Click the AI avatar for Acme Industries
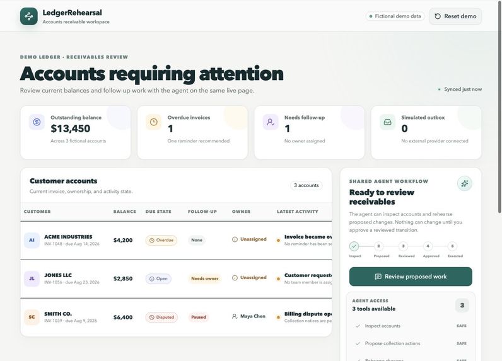502x361 pixels. pos(32,240)
